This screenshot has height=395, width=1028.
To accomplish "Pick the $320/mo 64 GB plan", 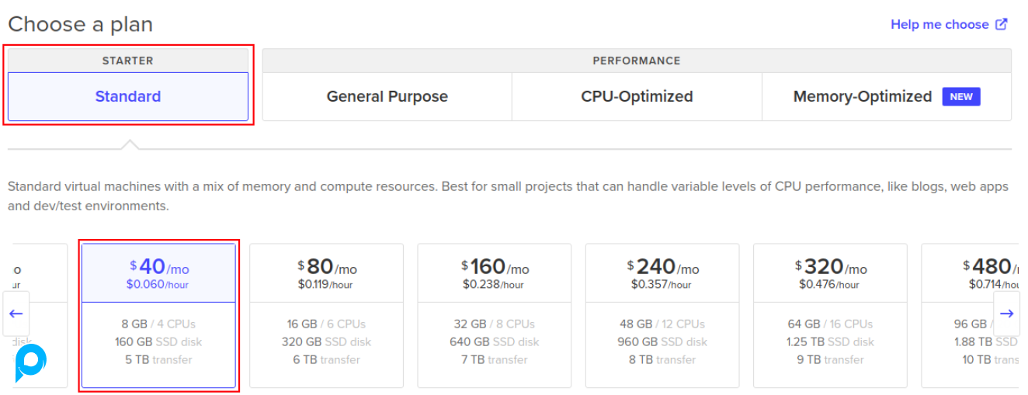I will (x=829, y=315).
